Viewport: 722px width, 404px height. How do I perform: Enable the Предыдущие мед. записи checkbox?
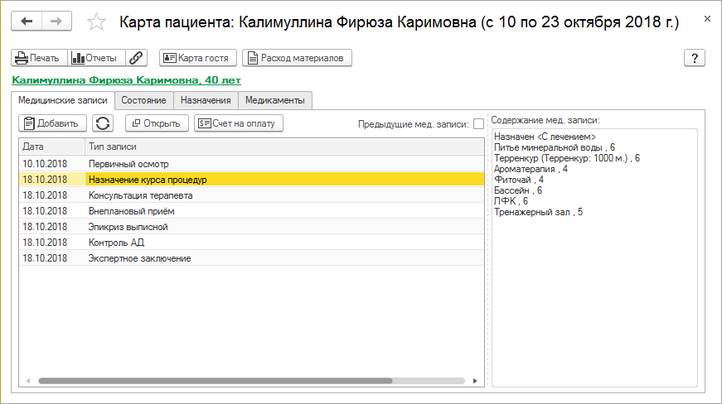coord(478,124)
